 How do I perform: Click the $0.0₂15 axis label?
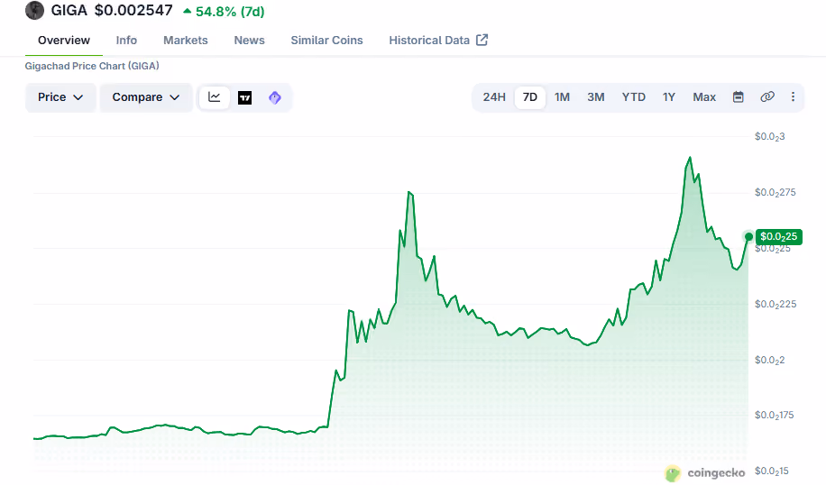pyautogui.click(x=772, y=471)
